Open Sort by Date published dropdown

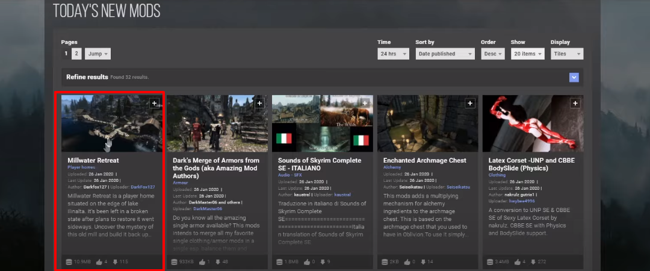pyautogui.click(x=445, y=54)
